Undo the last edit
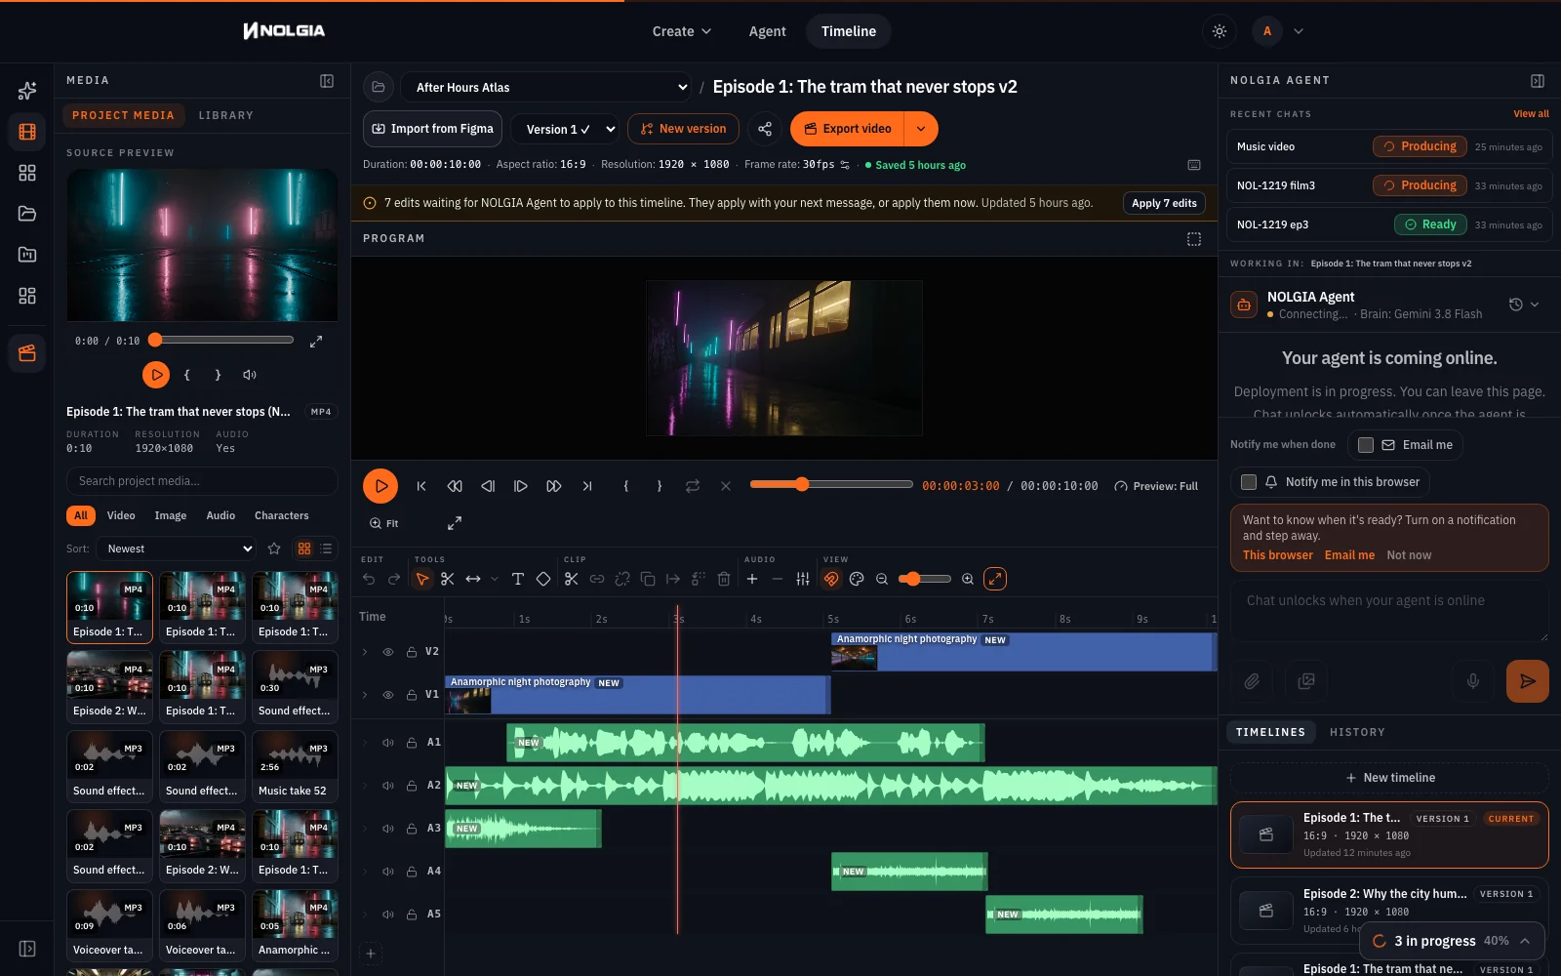 click(x=369, y=579)
